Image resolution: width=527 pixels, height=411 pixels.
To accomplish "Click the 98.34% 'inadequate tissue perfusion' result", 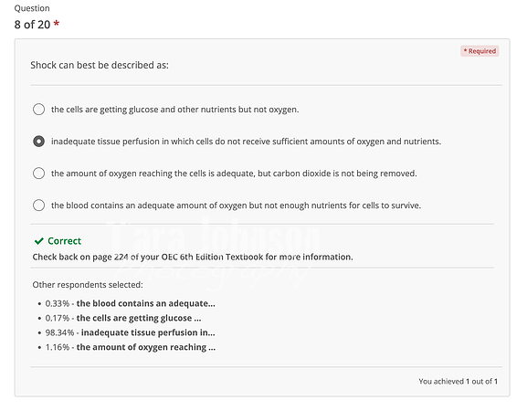I will (130, 332).
